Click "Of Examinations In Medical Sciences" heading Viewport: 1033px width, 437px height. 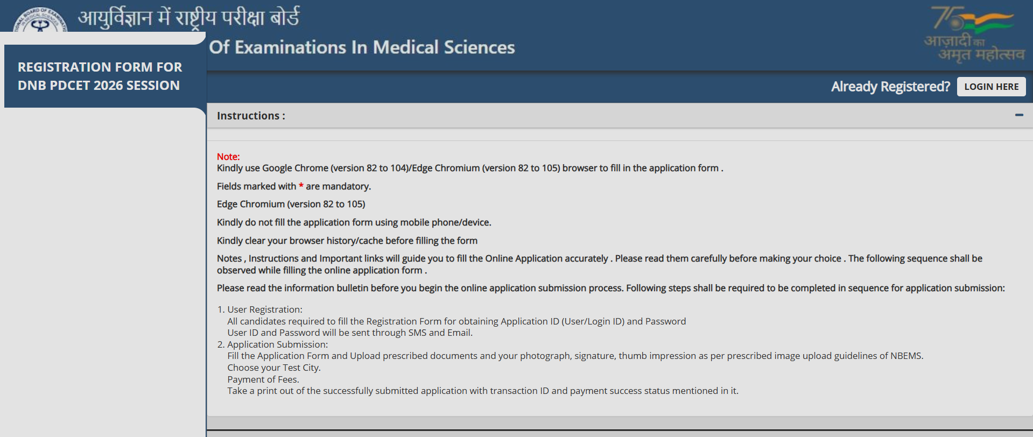tap(362, 47)
